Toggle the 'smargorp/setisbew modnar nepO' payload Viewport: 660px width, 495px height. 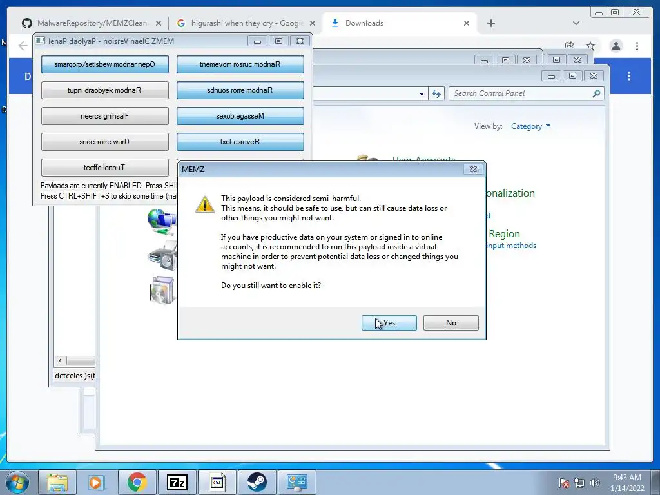(x=105, y=64)
